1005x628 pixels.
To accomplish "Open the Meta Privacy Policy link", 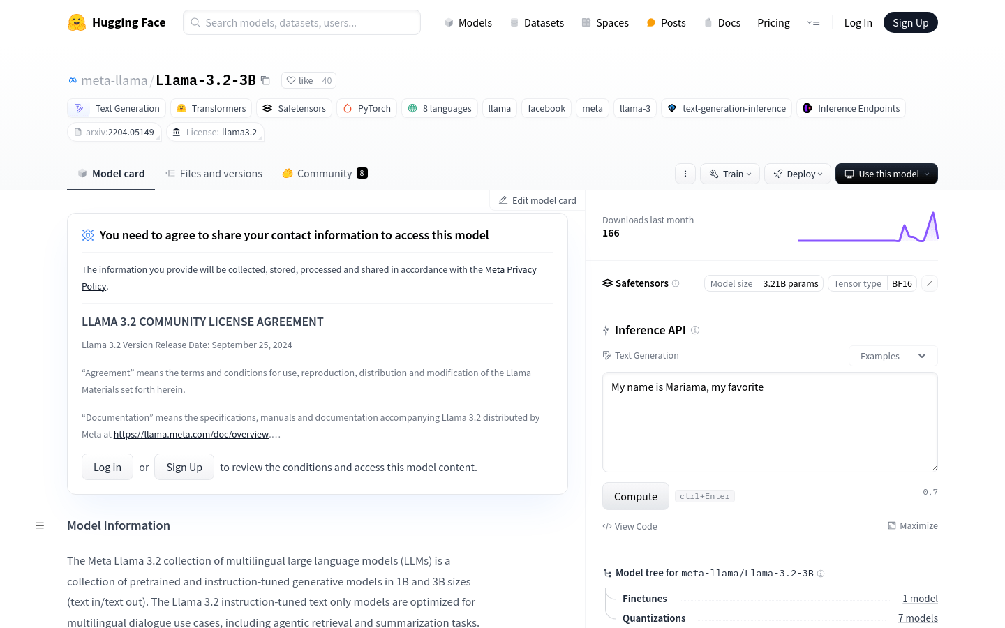I will (511, 269).
